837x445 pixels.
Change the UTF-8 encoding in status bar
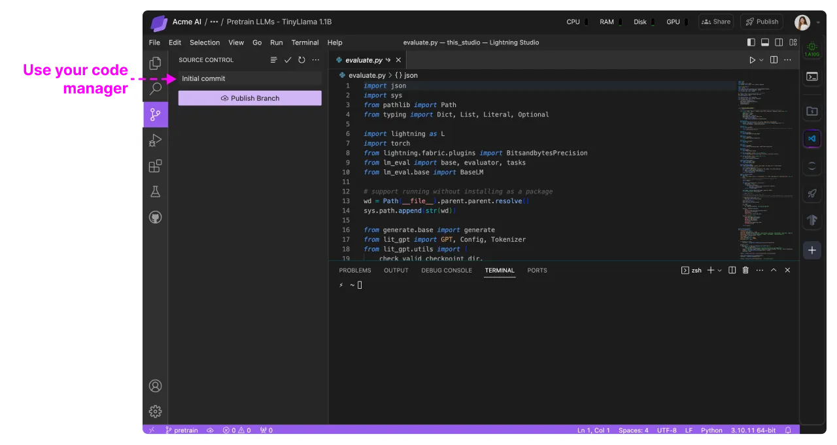(667, 430)
